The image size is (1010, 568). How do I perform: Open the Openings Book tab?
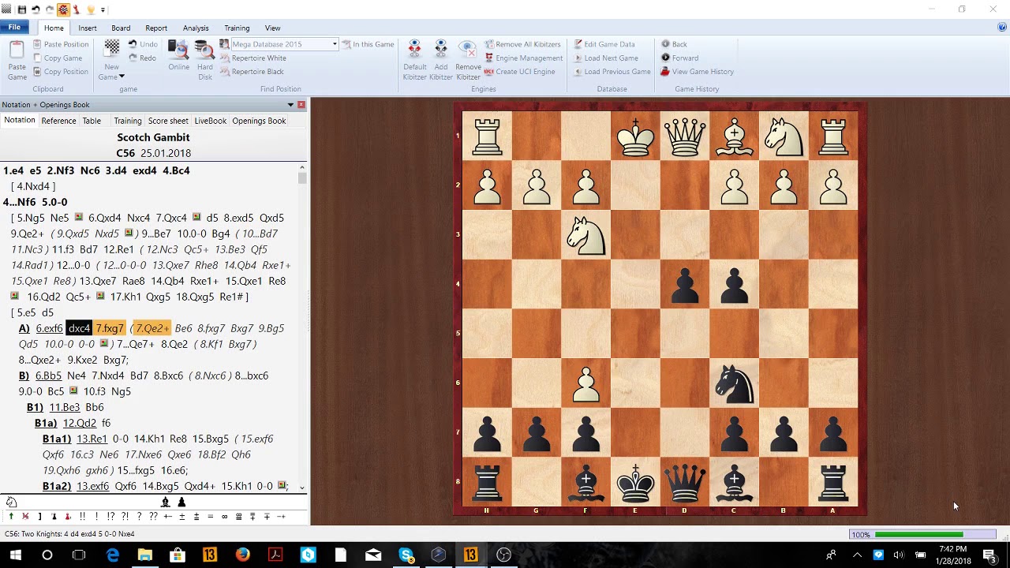click(259, 121)
